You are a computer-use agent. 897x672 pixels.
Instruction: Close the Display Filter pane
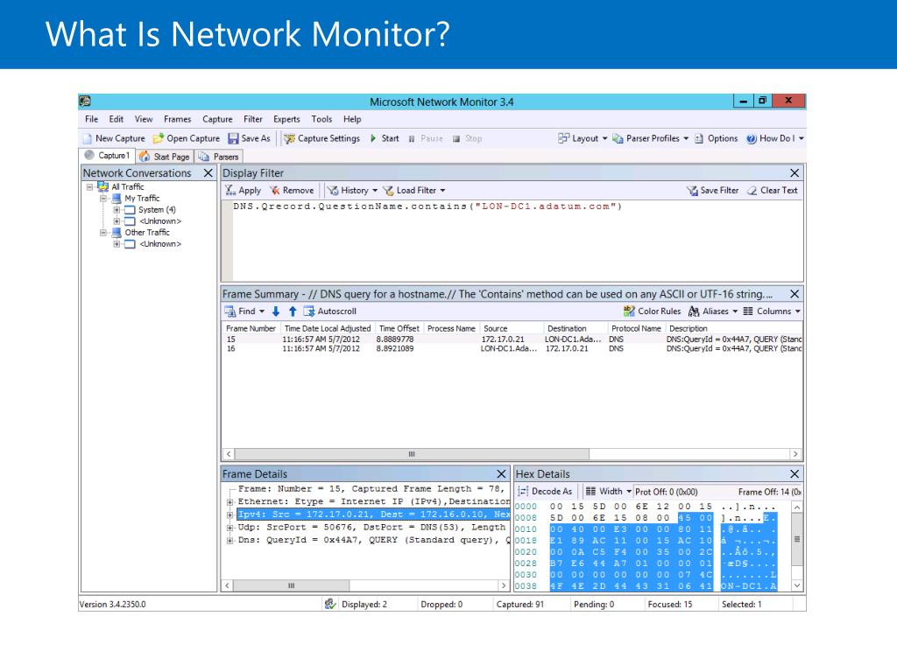(795, 172)
